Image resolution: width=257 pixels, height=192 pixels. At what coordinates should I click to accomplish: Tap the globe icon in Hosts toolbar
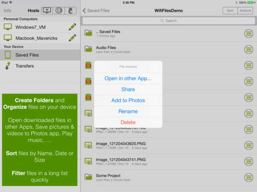[59, 11]
